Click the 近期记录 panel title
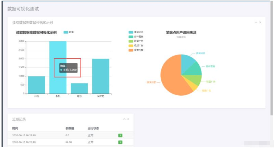 coord(19,119)
